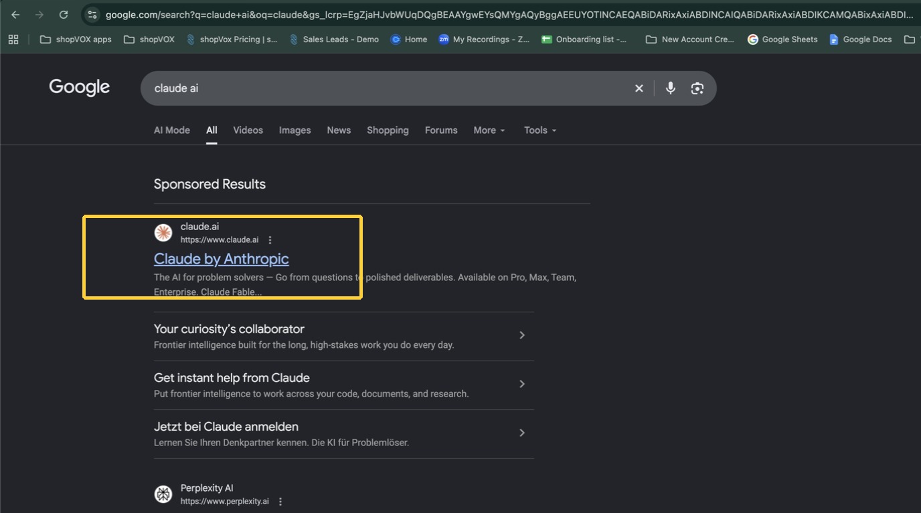Click the Google logo
Screen dimensions: 921x513
[79, 88]
